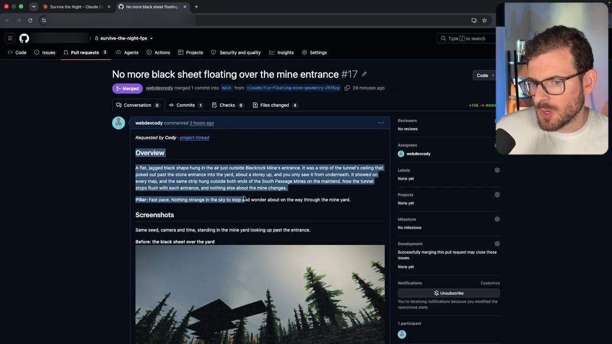Open the Code repository tab
The image size is (612, 344).
17,53
